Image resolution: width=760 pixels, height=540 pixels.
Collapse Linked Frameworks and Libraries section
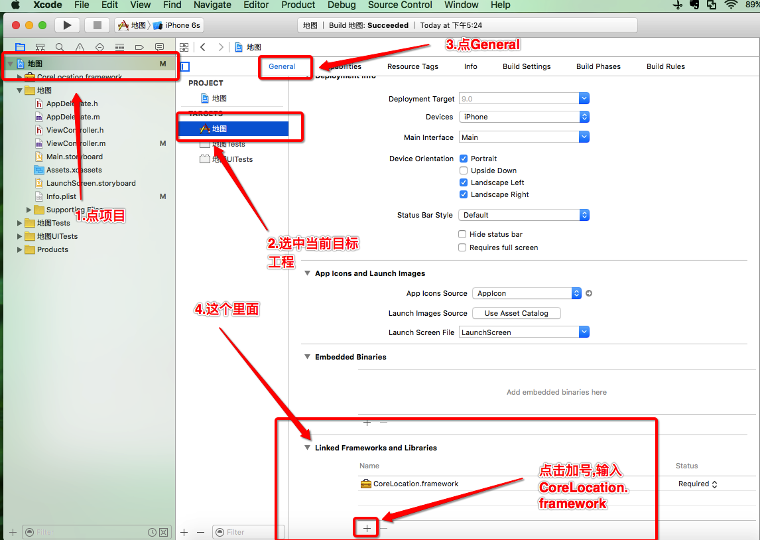click(x=307, y=448)
